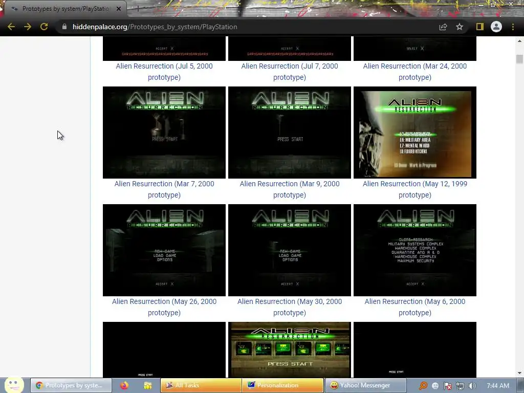Share this page via share icon
The height and width of the screenshot is (393, 524).
click(443, 27)
